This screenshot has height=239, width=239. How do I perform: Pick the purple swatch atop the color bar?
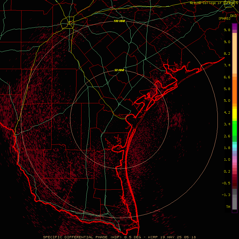[234, 27]
